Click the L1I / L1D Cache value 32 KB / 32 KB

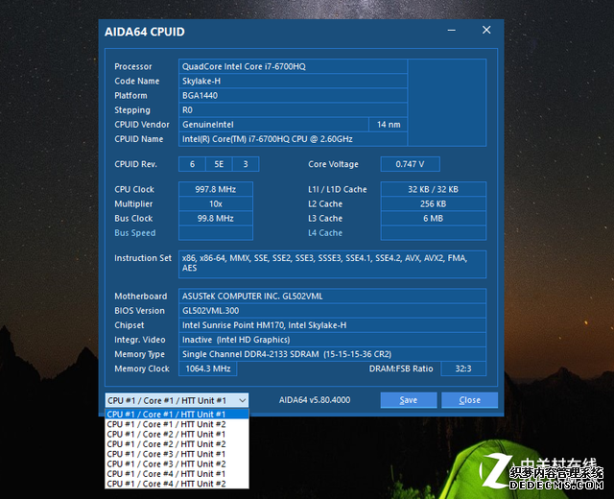[434, 189]
